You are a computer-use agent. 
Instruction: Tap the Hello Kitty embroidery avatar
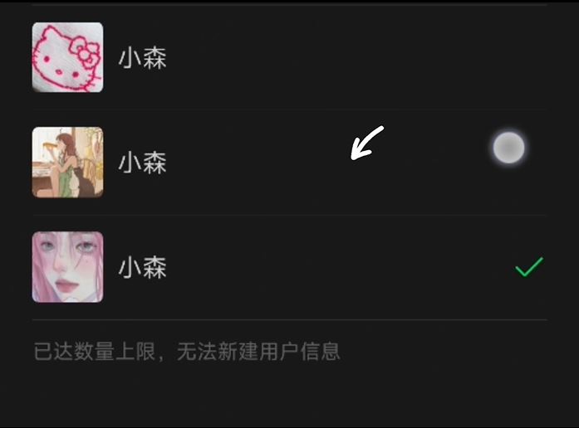tap(67, 57)
